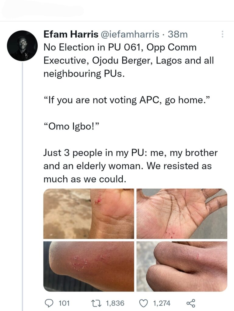Screen dimensions: 234x311
Task: Click the vertical thread line below avatar
Action: tap(22, 182)
